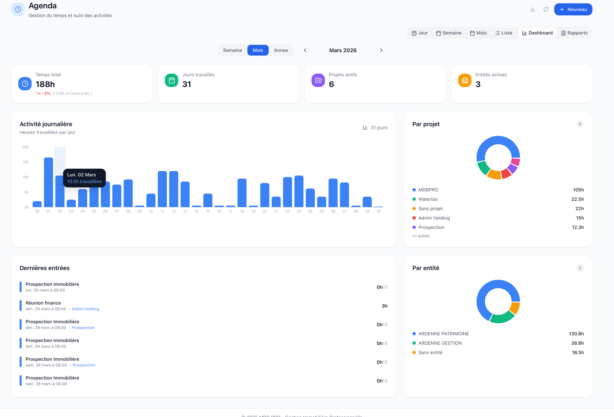614x417 pixels.
Task: Click the bar chart icon next to 31 jours
Action: (x=365, y=128)
